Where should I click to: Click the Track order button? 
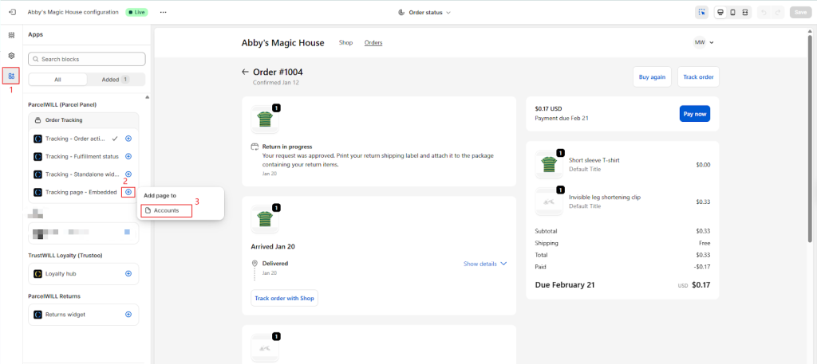pyautogui.click(x=698, y=77)
